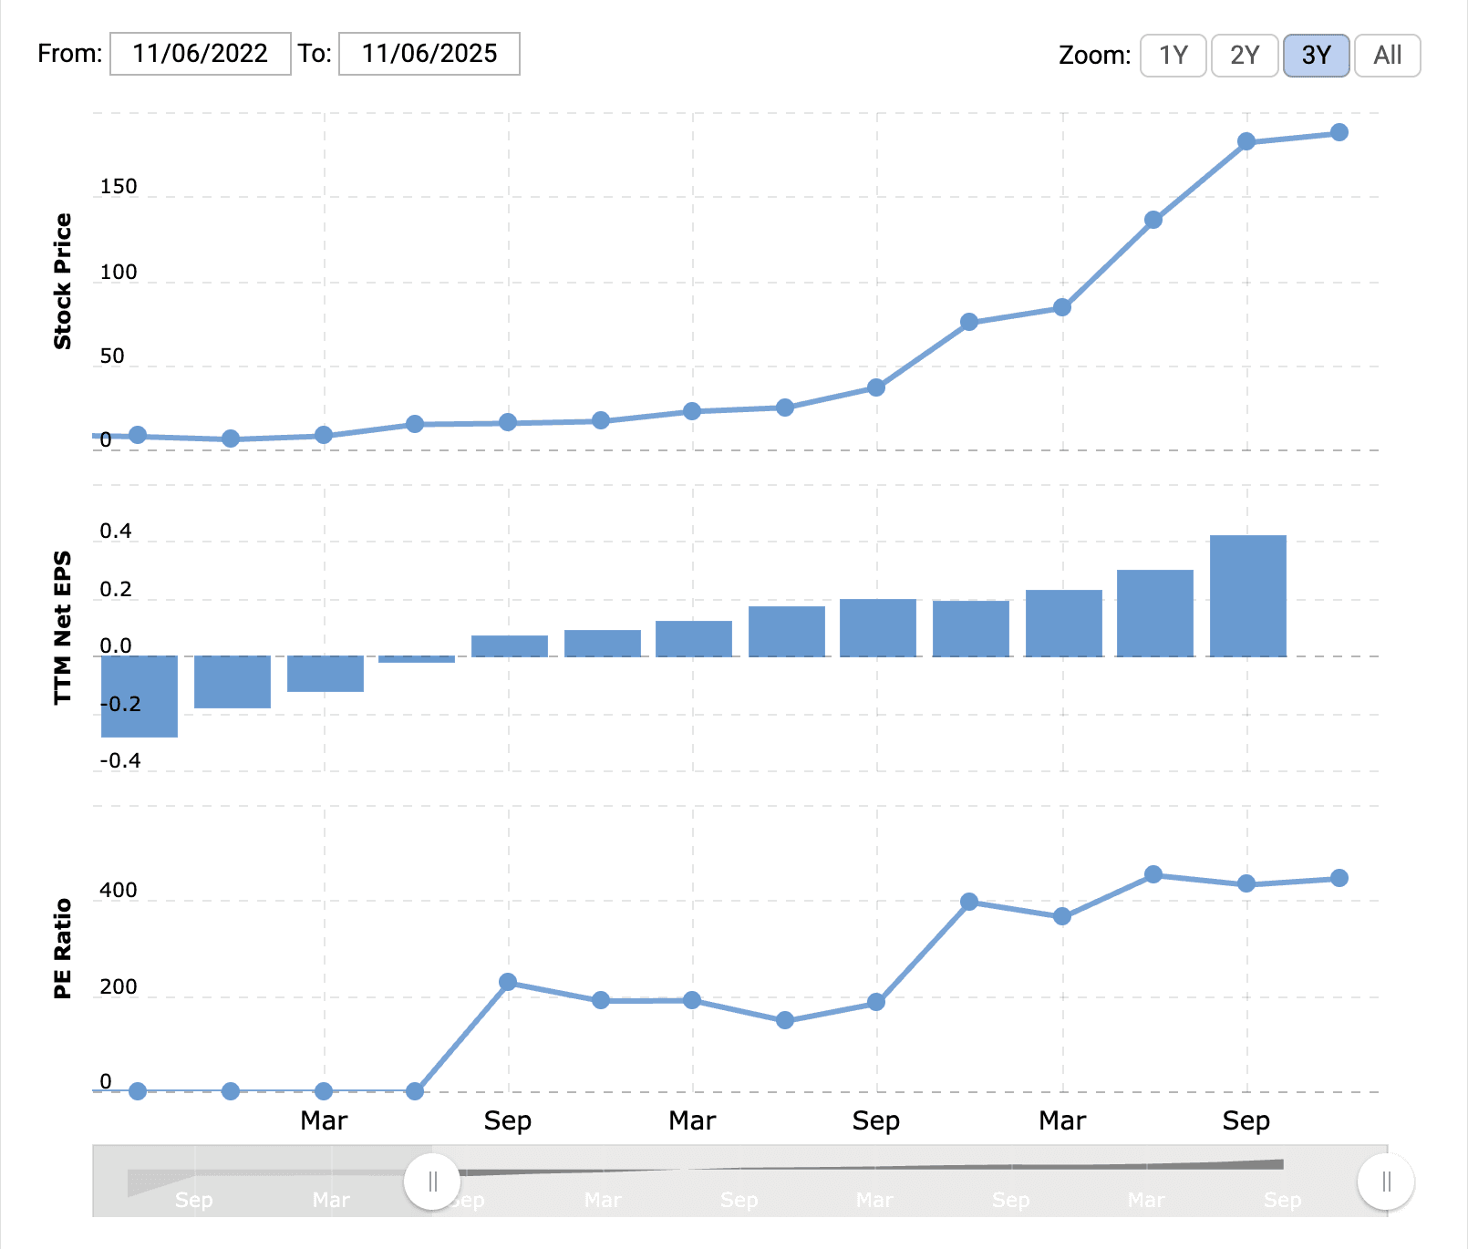The width and height of the screenshot is (1468, 1249).
Task: Select the peak PE Ratio data point
Action: (x=1153, y=873)
